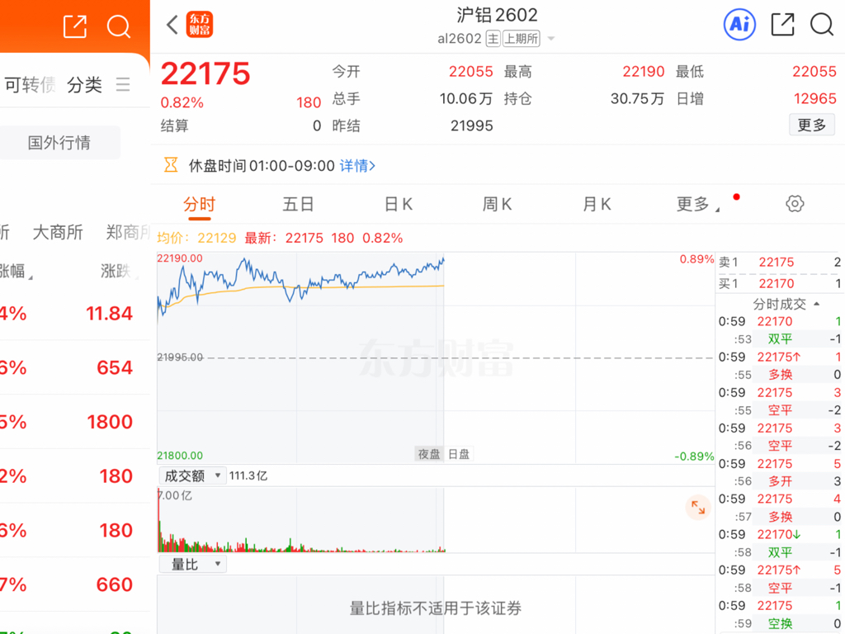Click the volume bar chart area
845x634 pixels.
(x=436, y=520)
